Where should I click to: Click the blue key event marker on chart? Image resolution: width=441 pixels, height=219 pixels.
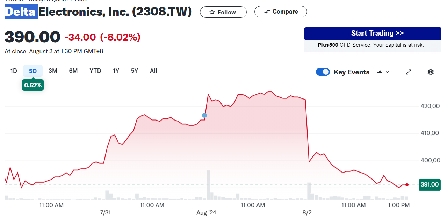click(x=204, y=115)
